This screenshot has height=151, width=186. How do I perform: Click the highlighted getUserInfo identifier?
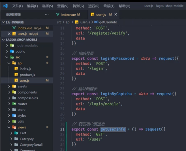pyautogui.click(x=113, y=129)
